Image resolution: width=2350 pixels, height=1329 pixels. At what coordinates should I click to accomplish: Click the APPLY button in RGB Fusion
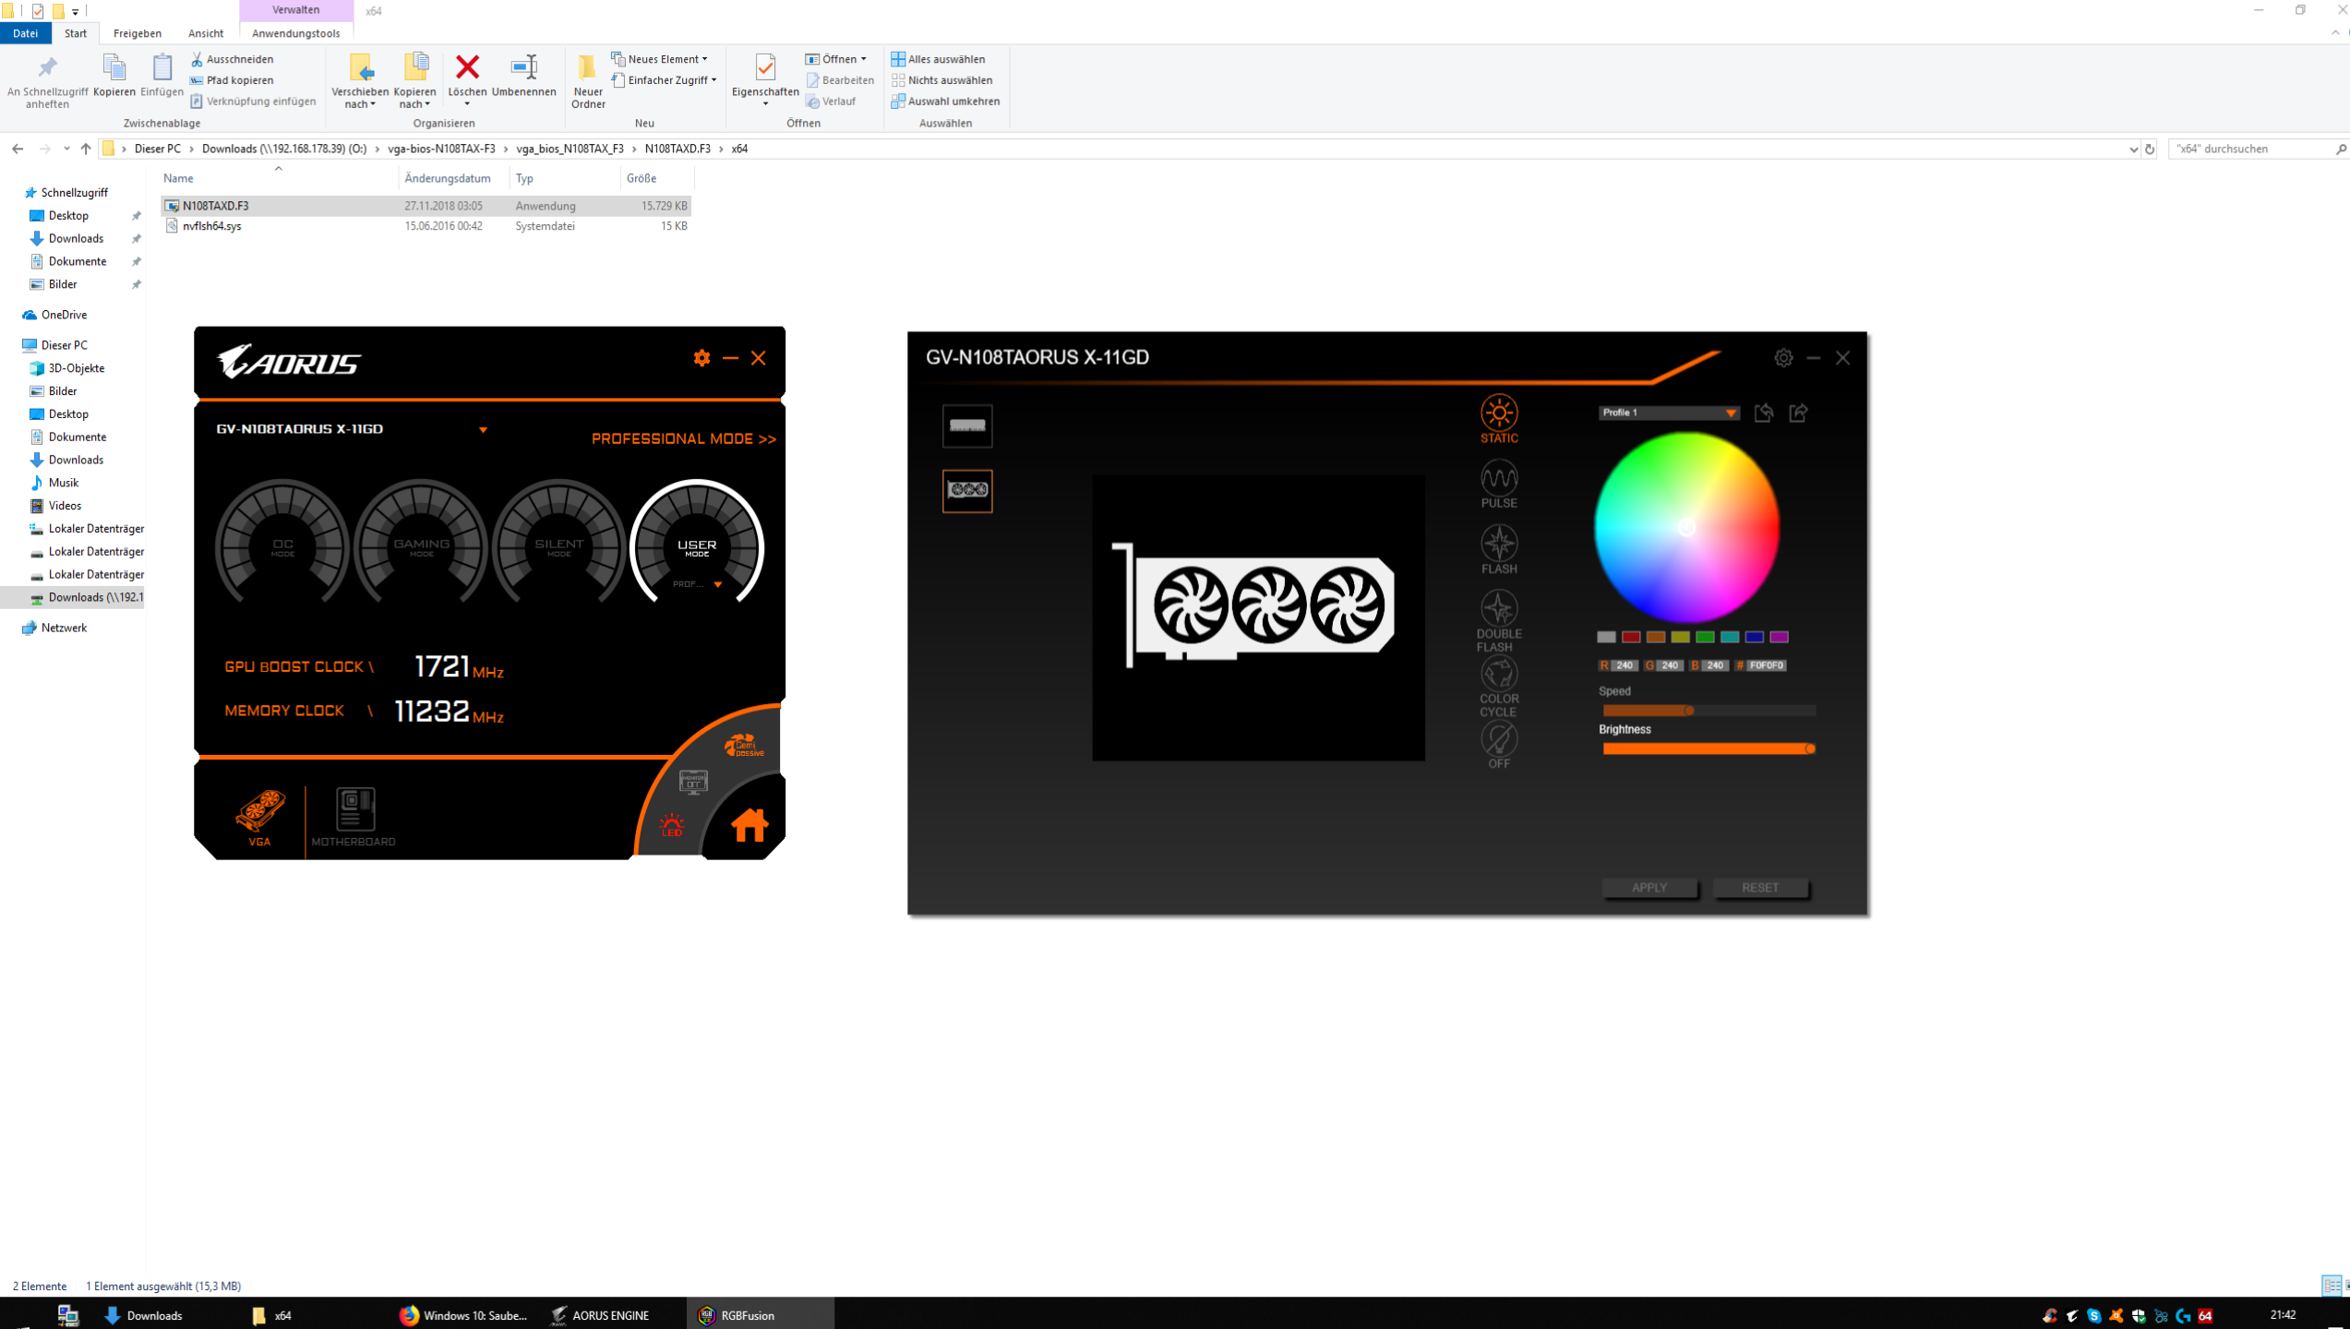tap(1649, 887)
